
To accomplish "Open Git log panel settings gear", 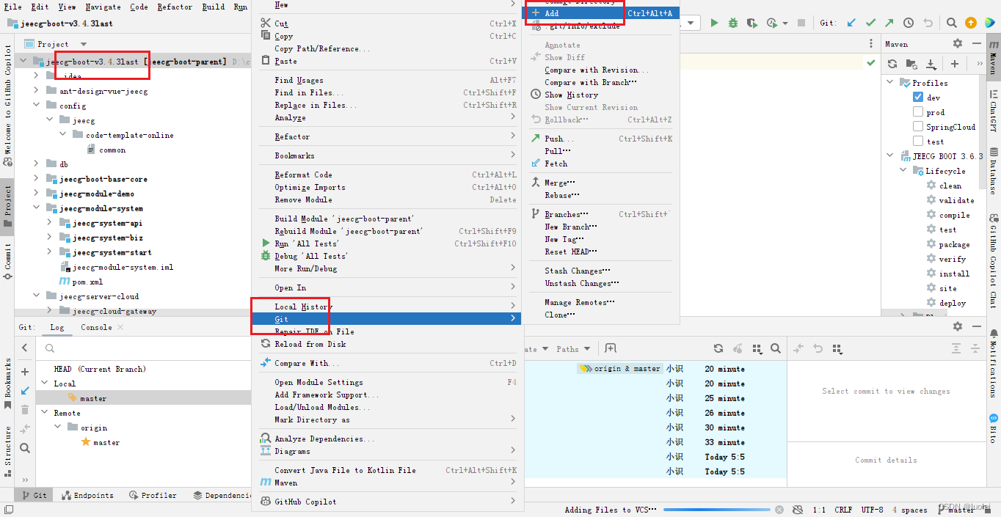I will click(957, 326).
